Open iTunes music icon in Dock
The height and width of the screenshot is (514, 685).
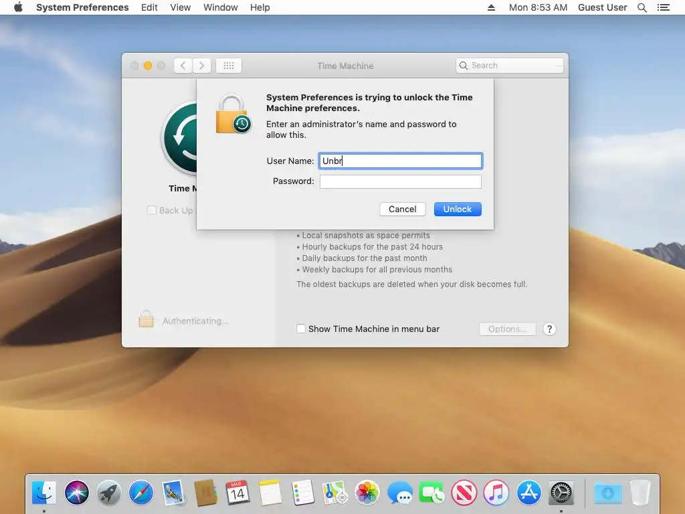pos(496,493)
